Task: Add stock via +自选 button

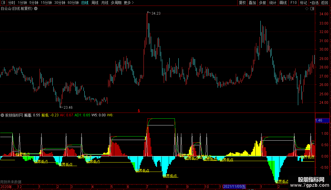Action: click(314, 3)
